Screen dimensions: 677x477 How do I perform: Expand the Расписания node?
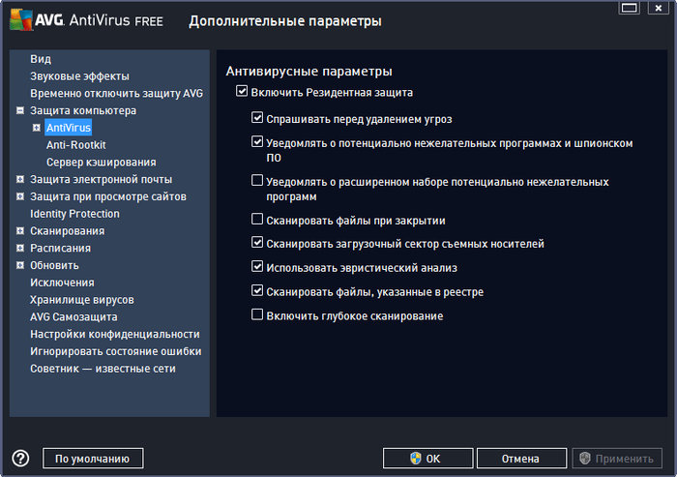coord(20,248)
